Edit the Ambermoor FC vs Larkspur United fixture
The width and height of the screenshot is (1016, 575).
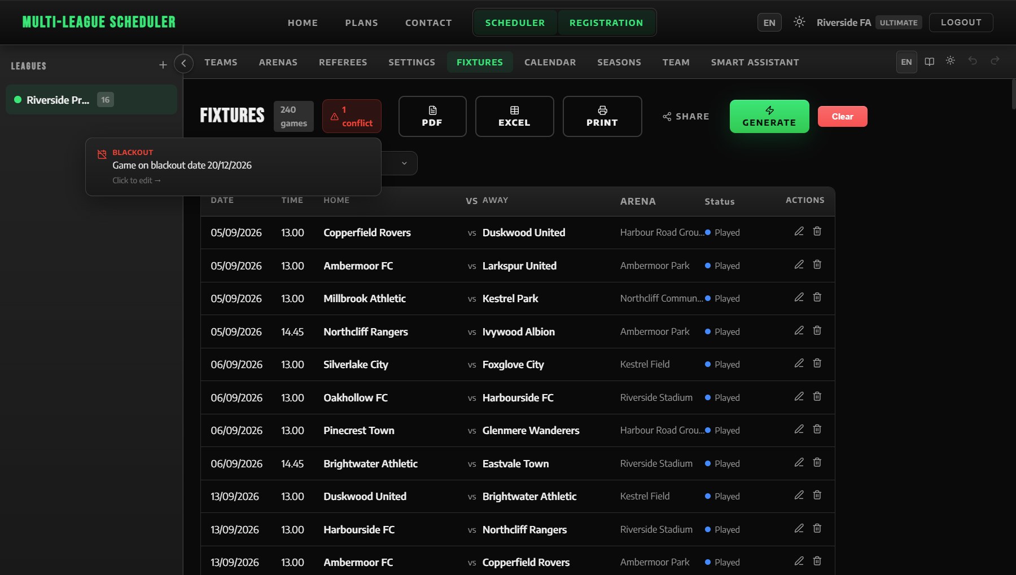tap(799, 265)
